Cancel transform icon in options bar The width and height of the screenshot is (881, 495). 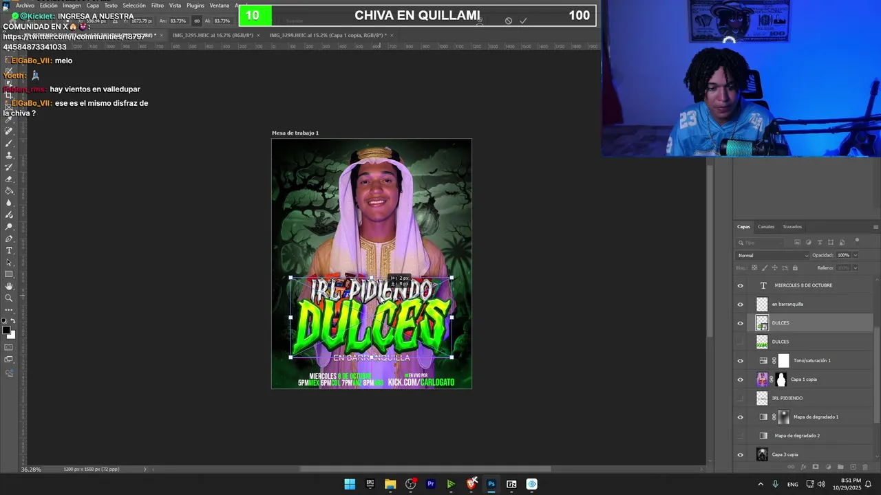pos(509,21)
